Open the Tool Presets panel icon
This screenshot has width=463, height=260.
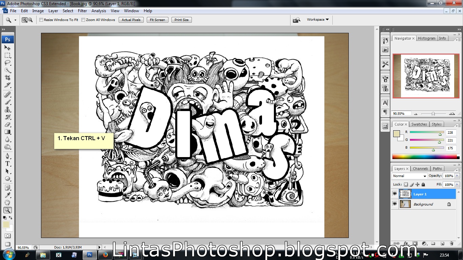(x=385, y=64)
